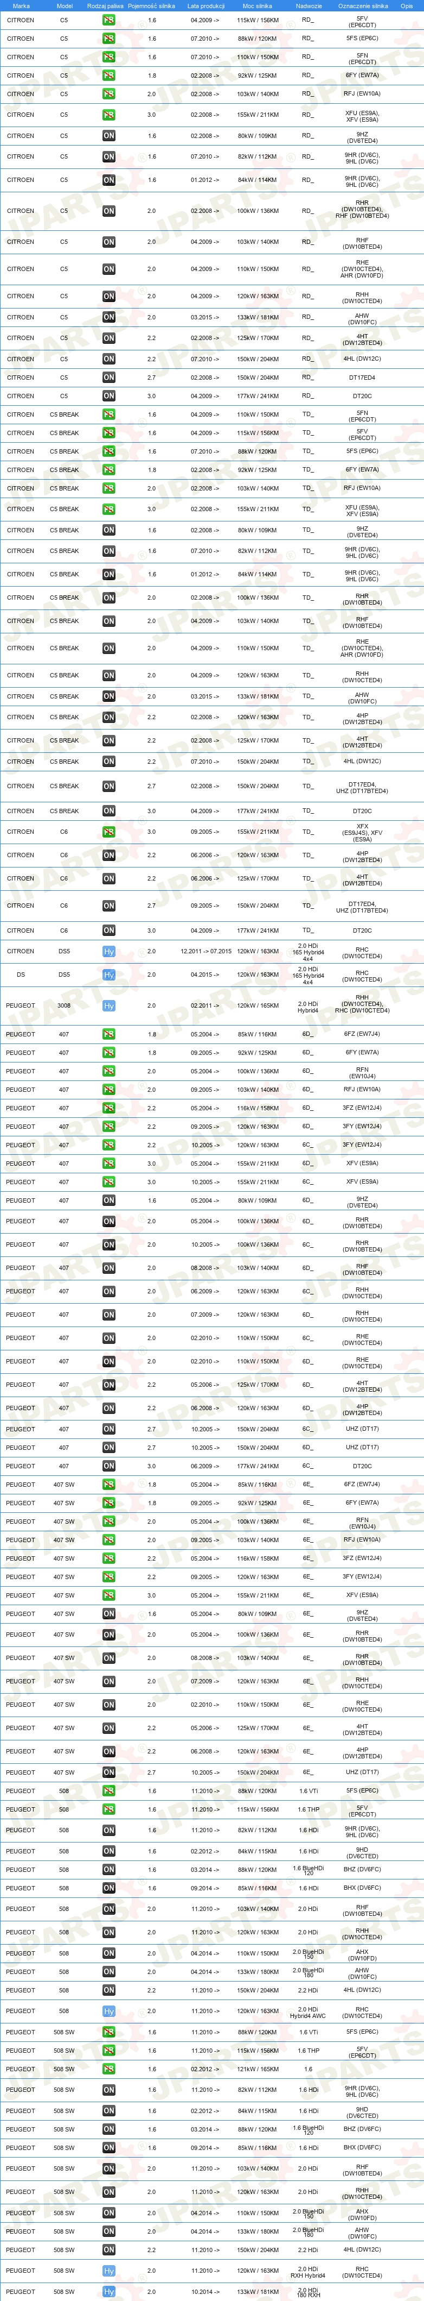The width and height of the screenshot is (424, 2301).
Task: Click the '2.0 HDi Hybrid4 AWC' cell
Action: [308, 2011]
